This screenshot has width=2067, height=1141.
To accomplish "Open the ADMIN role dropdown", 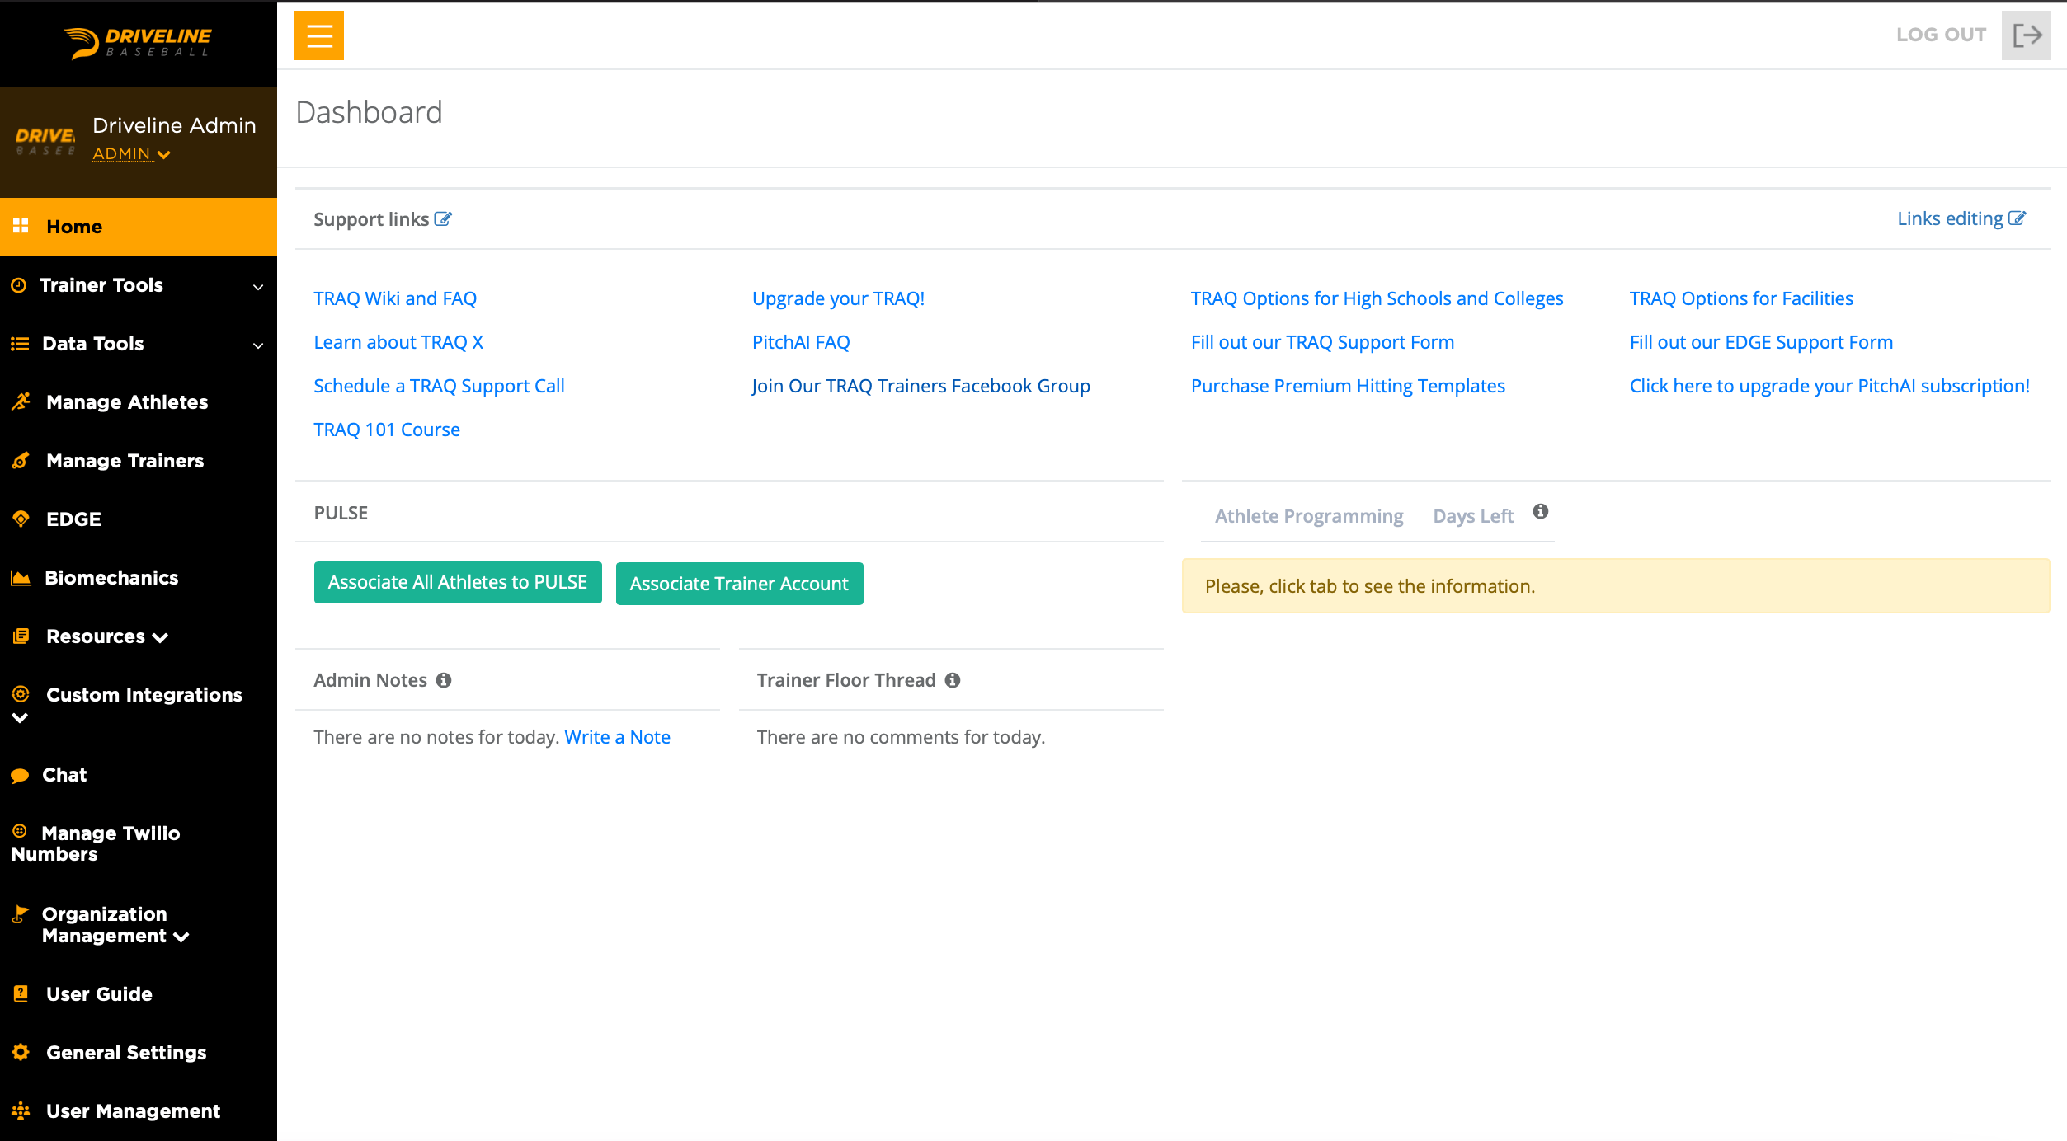I will (x=131, y=154).
